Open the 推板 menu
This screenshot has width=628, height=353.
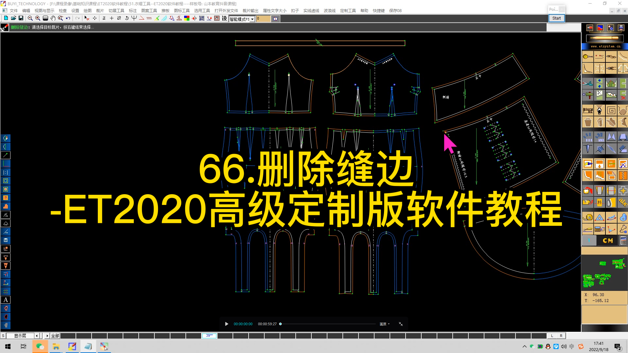pos(166,10)
